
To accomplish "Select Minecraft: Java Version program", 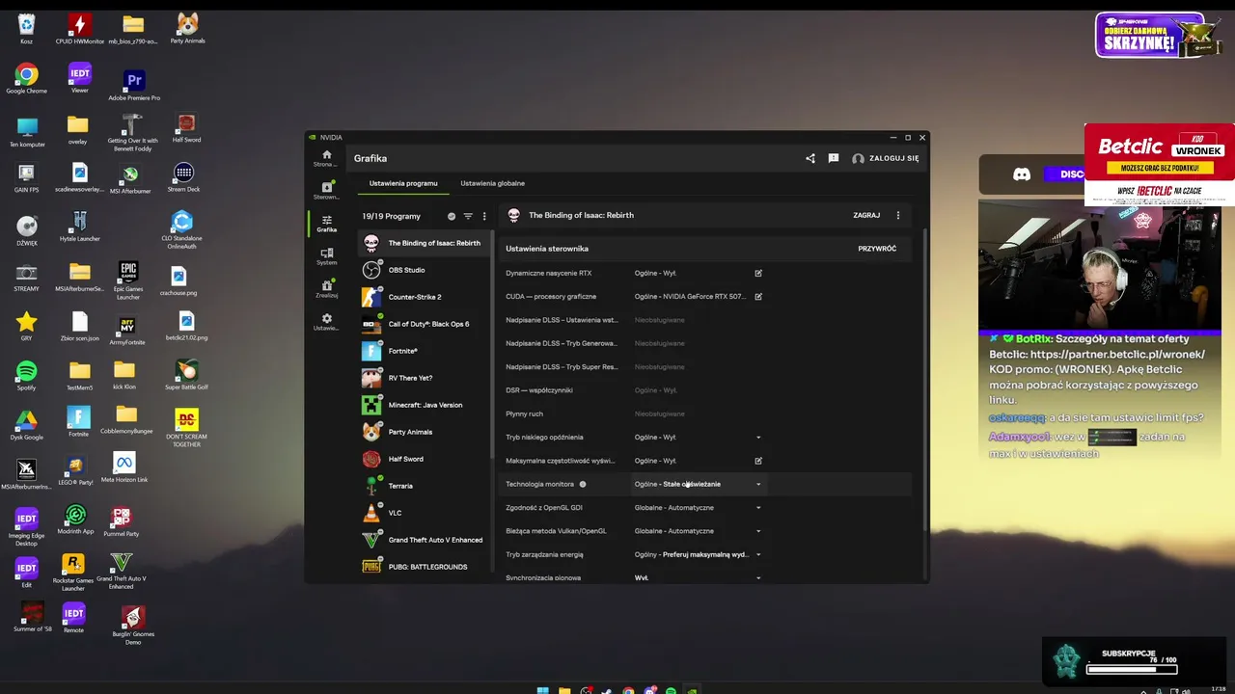I will click(425, 405).
